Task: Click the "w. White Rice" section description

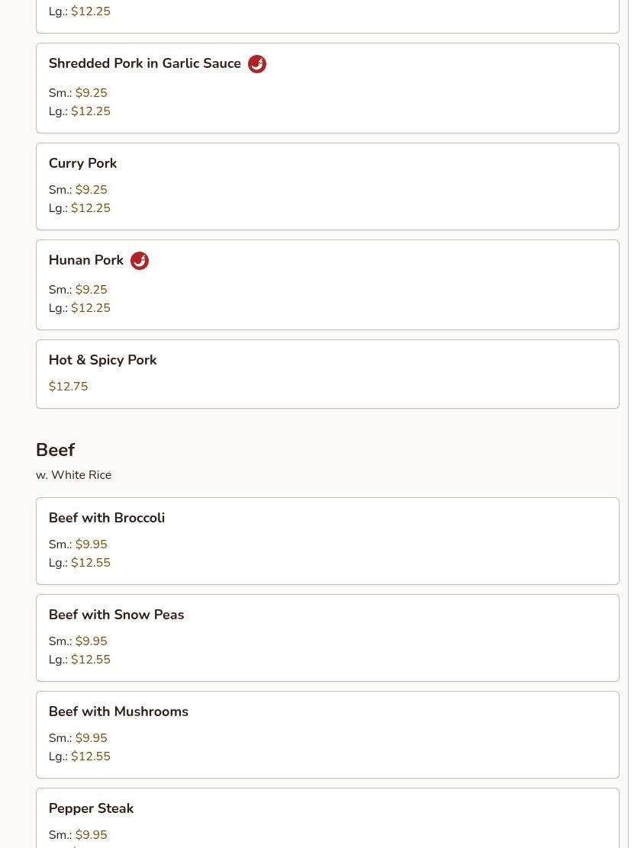Action: (73, 475)
